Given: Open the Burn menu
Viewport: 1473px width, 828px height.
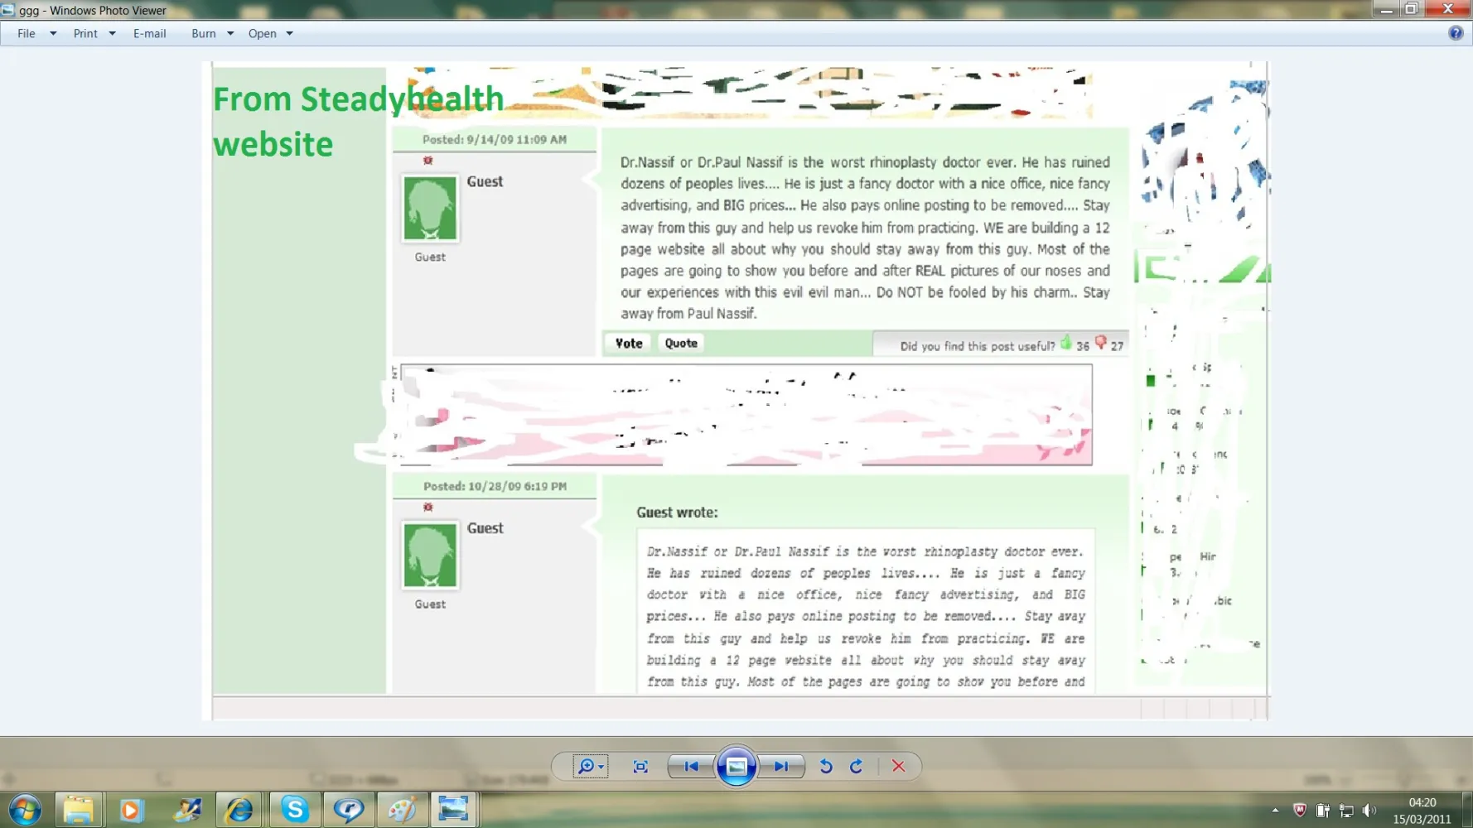Looking at the screenshot, I should [x=204, y=34].
